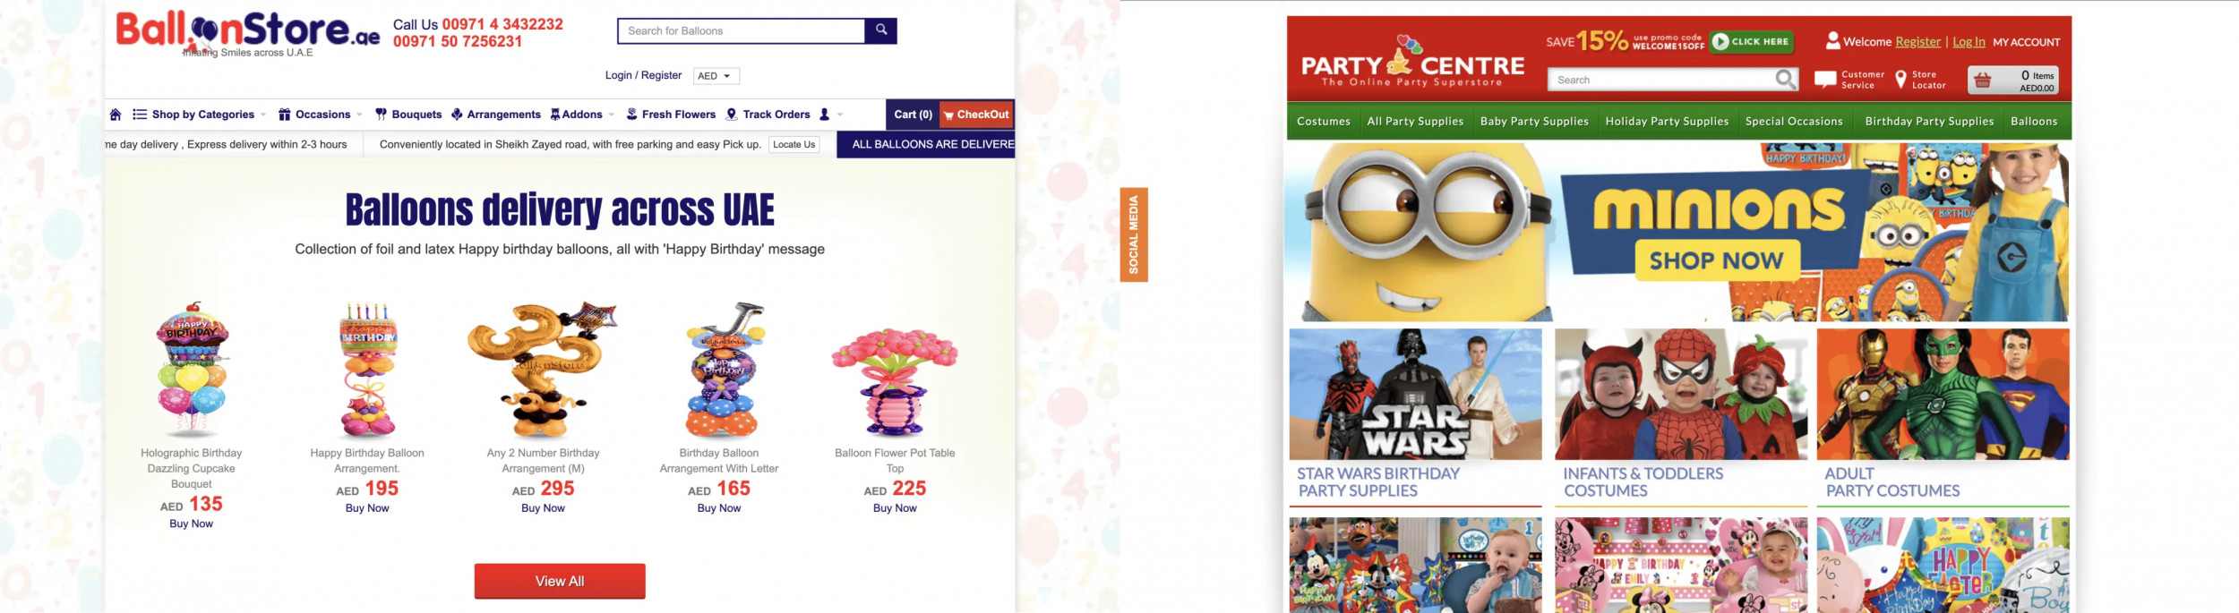
Task: Click the blue search magnifier button
Action: point(881,30)
